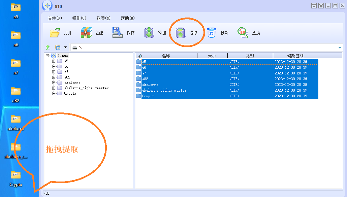
Task: Sort by the 修改日期 column header
Action: coord(295,56)
